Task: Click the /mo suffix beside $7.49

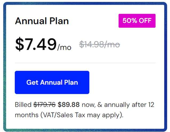Action: pyautogui.click(x=64, y=47)
